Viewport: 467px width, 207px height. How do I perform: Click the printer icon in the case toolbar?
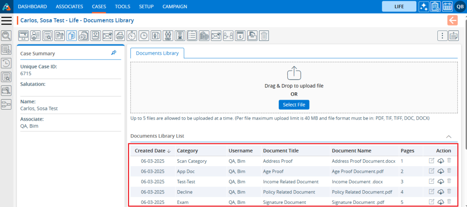119,35
